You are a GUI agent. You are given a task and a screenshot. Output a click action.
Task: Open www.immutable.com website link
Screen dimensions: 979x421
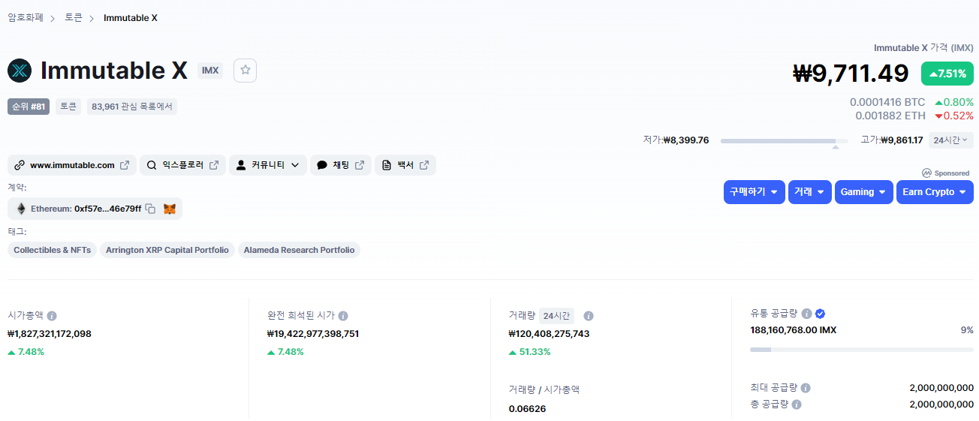click(x=72, y=165)
